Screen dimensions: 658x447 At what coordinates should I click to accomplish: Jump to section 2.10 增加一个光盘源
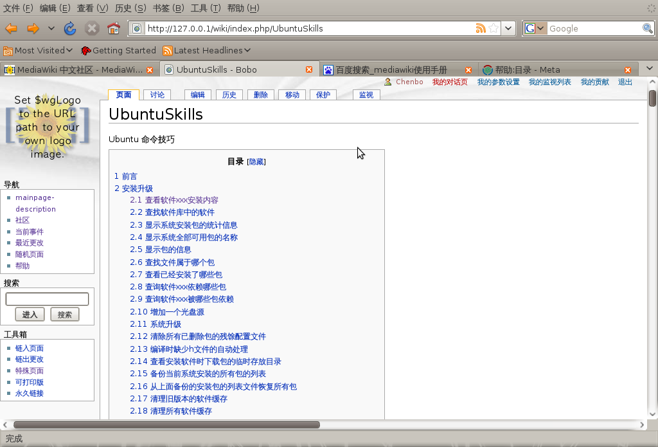(167, 312)
